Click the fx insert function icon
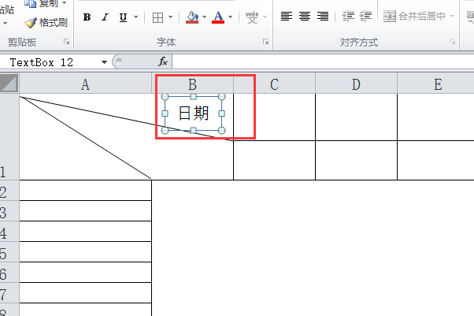Image resolution: width=474 pixels, height=316 pixels. pos(163,61)
